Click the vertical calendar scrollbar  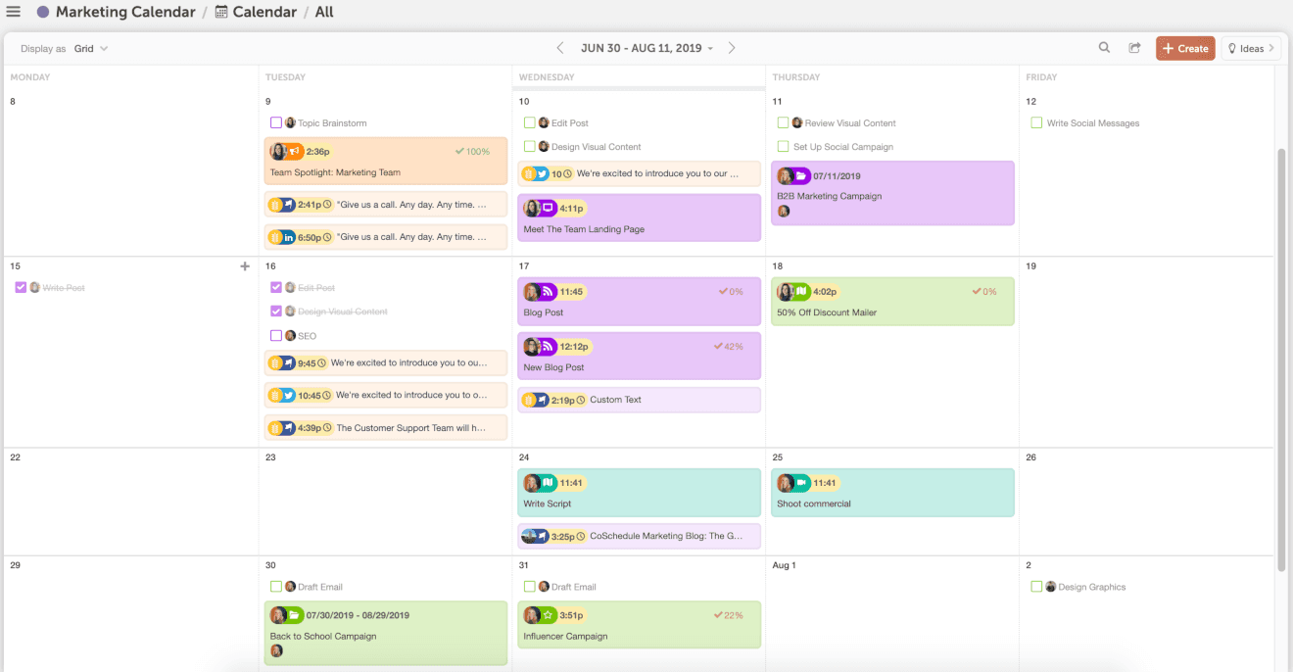(1282, 360)
